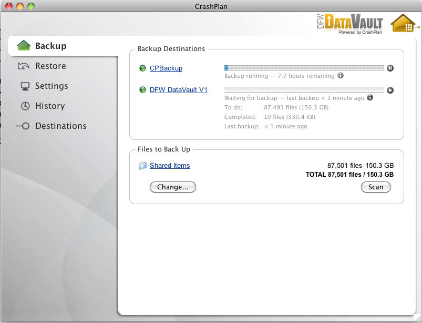Close the CrashPlan window with the red button
Viewport: 422px width, 323px height.
[9, 6]
